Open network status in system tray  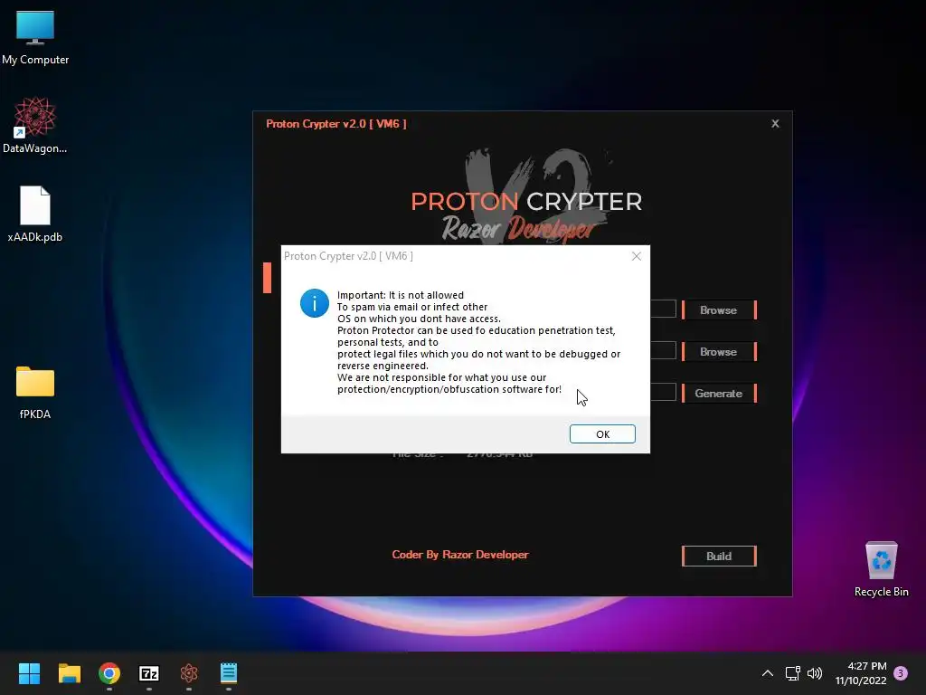point(792,673)
